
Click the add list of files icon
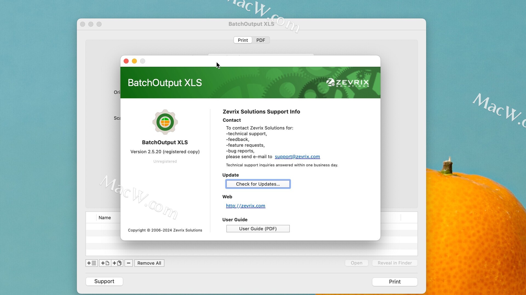tap(92, 263)
